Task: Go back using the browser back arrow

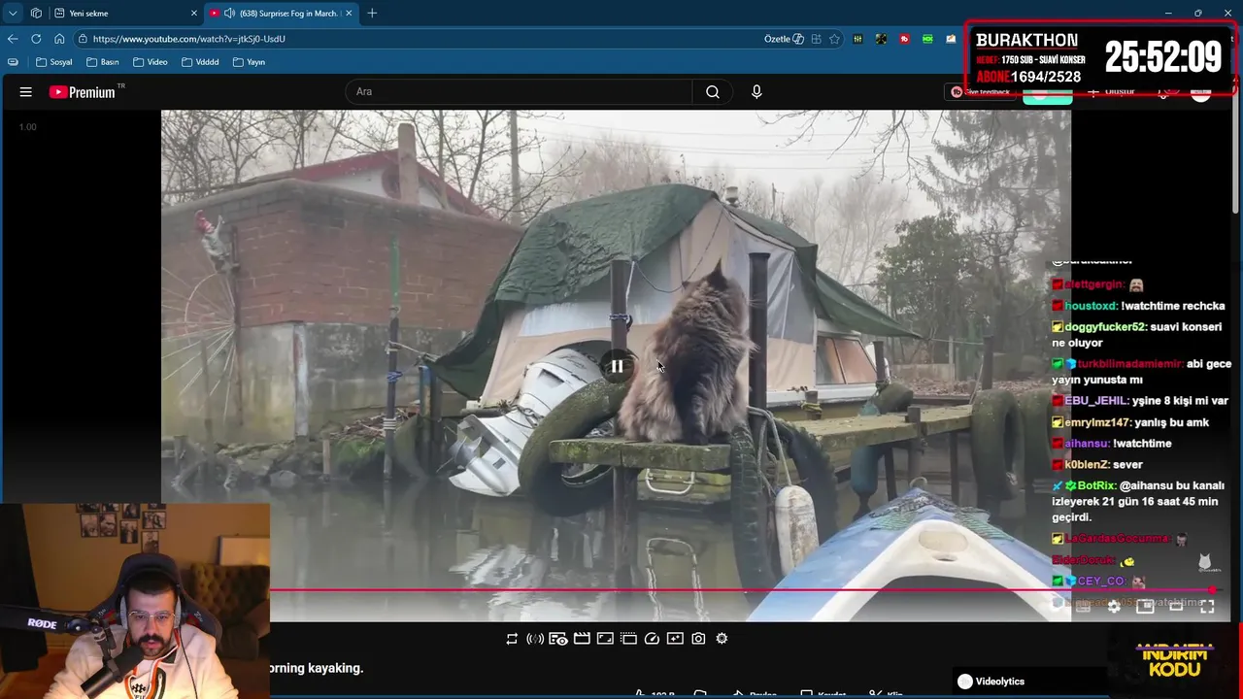Action: point(13,39)
